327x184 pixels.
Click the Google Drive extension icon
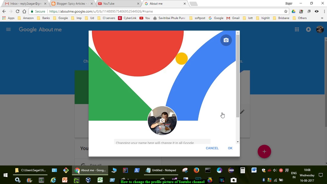click(294, 11)
